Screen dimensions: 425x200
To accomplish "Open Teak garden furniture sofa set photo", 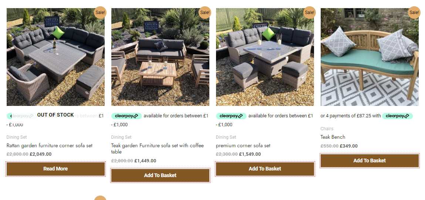I will point(160,57).
